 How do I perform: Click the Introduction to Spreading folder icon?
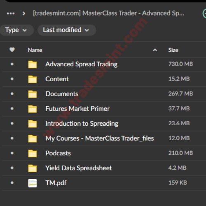33,124
